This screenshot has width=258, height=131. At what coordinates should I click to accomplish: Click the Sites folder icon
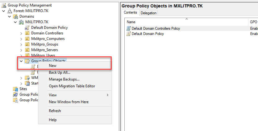click(15, 89)
